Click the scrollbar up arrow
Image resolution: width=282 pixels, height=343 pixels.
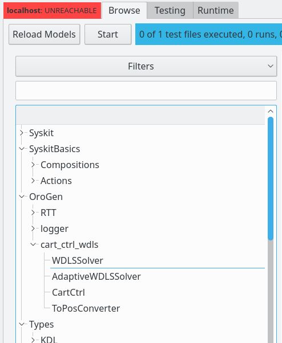click(x=271, y=111)
